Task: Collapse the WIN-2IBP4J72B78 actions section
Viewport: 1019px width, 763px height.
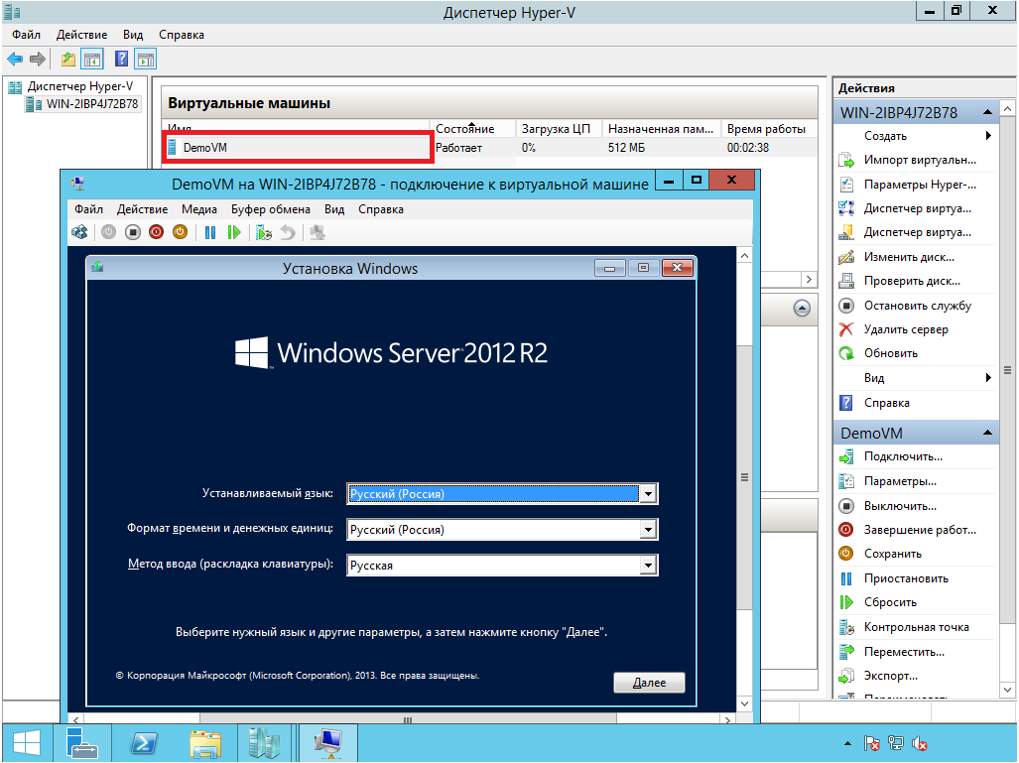Action: (x=988, y=112)
